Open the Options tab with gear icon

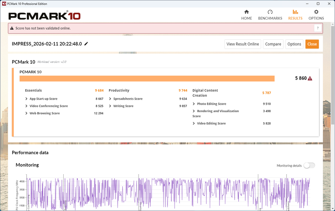316,15
